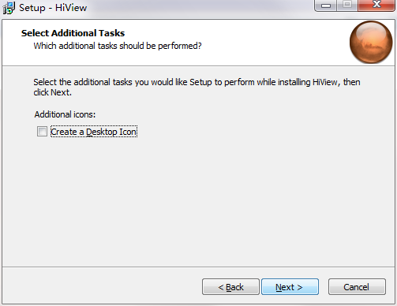Proceed by clicking Next >
The image size is (397, 306).
(x=290, y=287)
